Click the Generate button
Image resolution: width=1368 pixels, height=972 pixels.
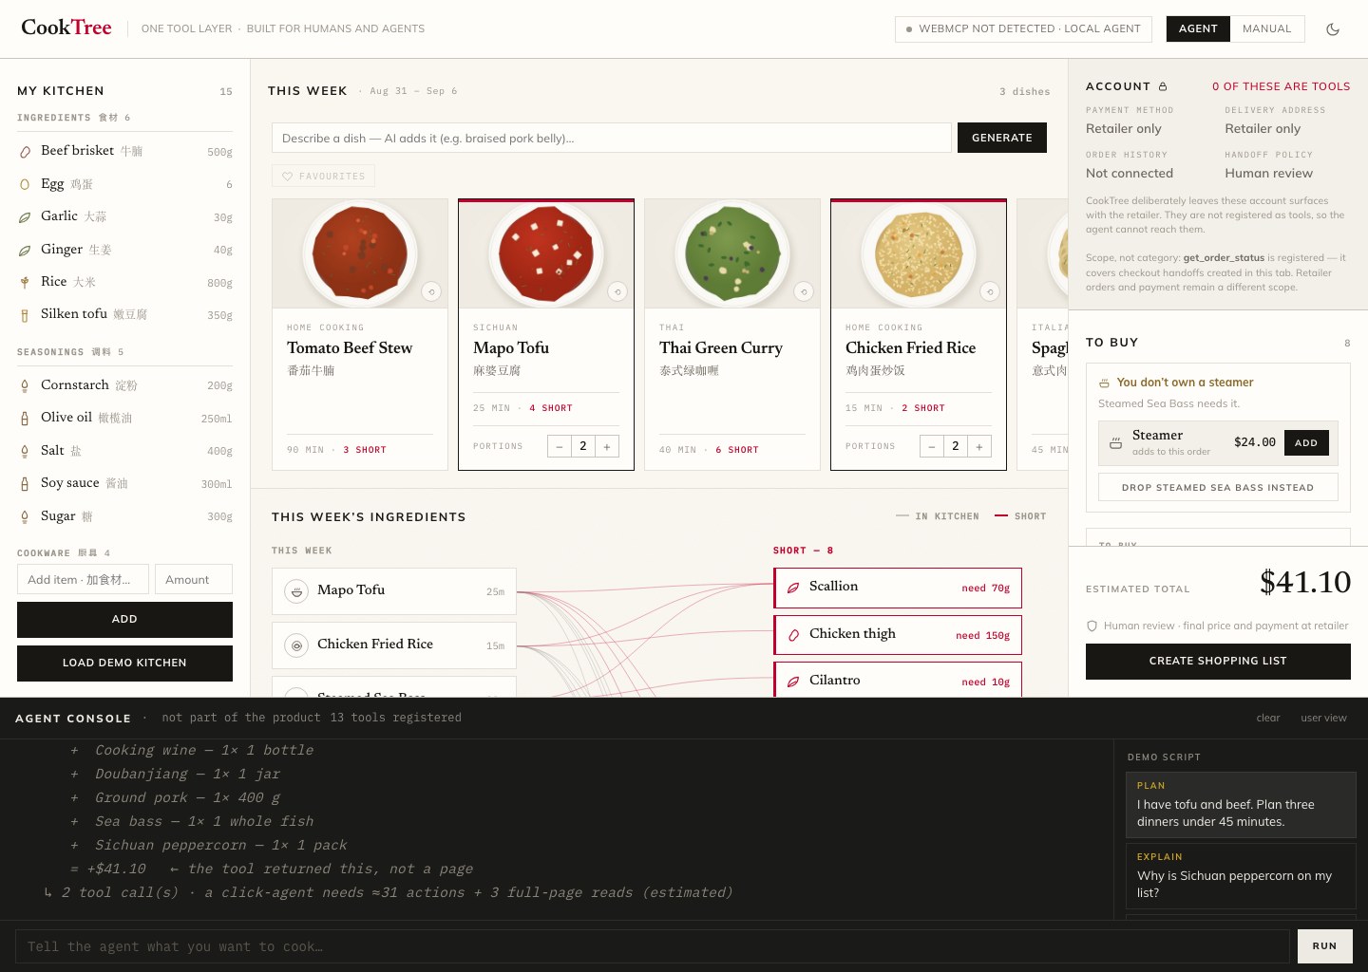click(1002, 138)
